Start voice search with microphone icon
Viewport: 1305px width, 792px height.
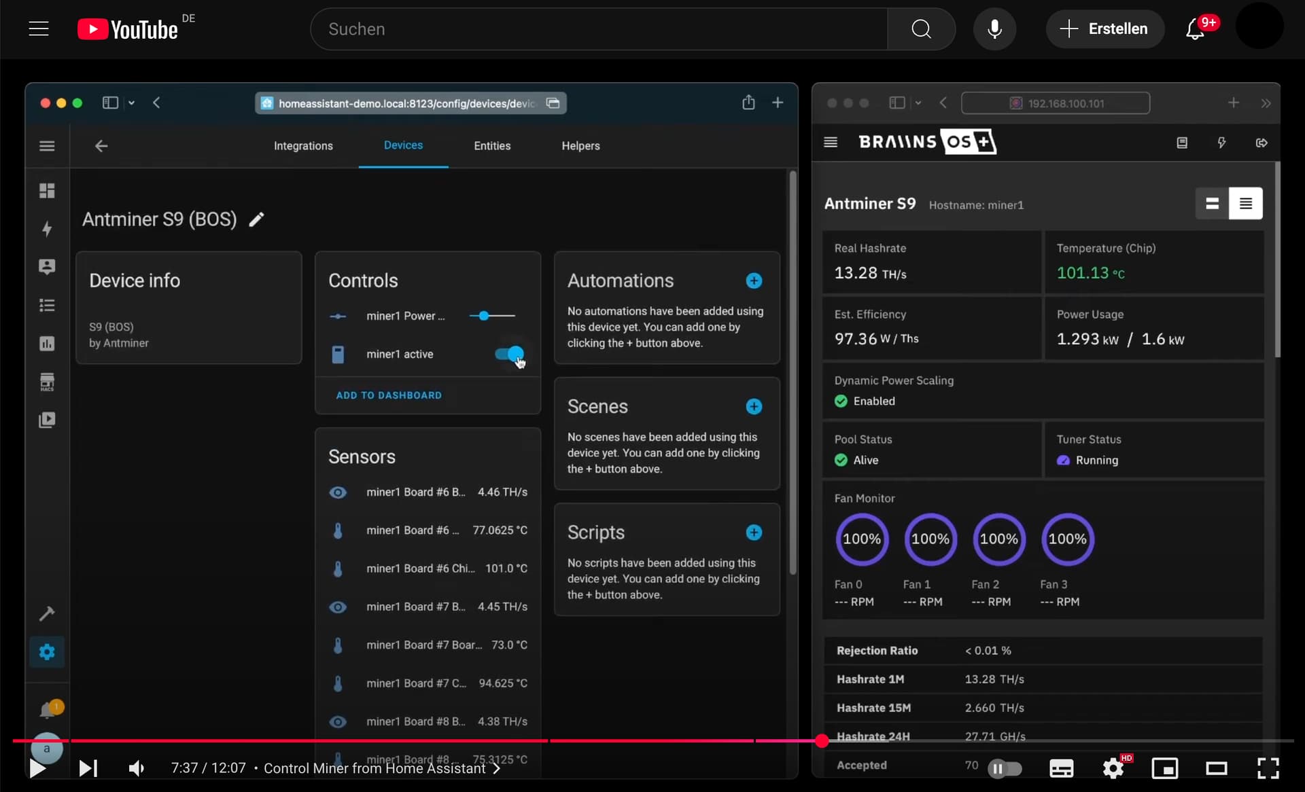point(994,29)
